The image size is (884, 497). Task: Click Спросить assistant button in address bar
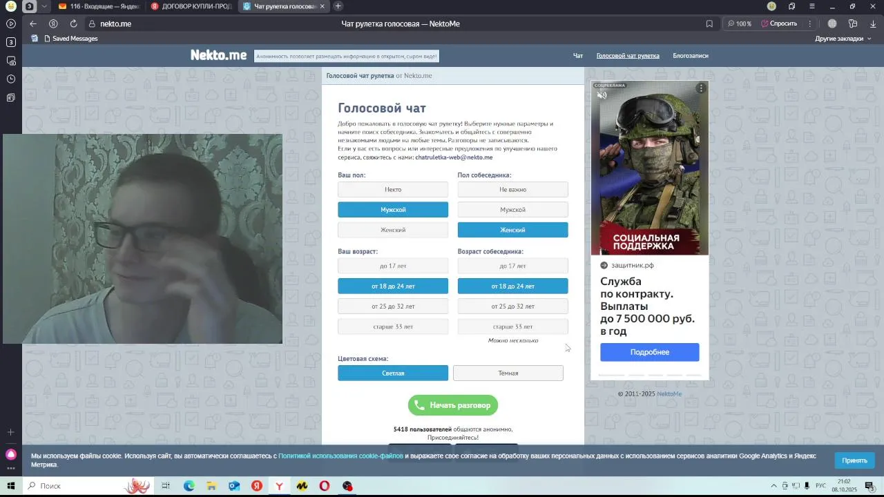click(779, 23)
